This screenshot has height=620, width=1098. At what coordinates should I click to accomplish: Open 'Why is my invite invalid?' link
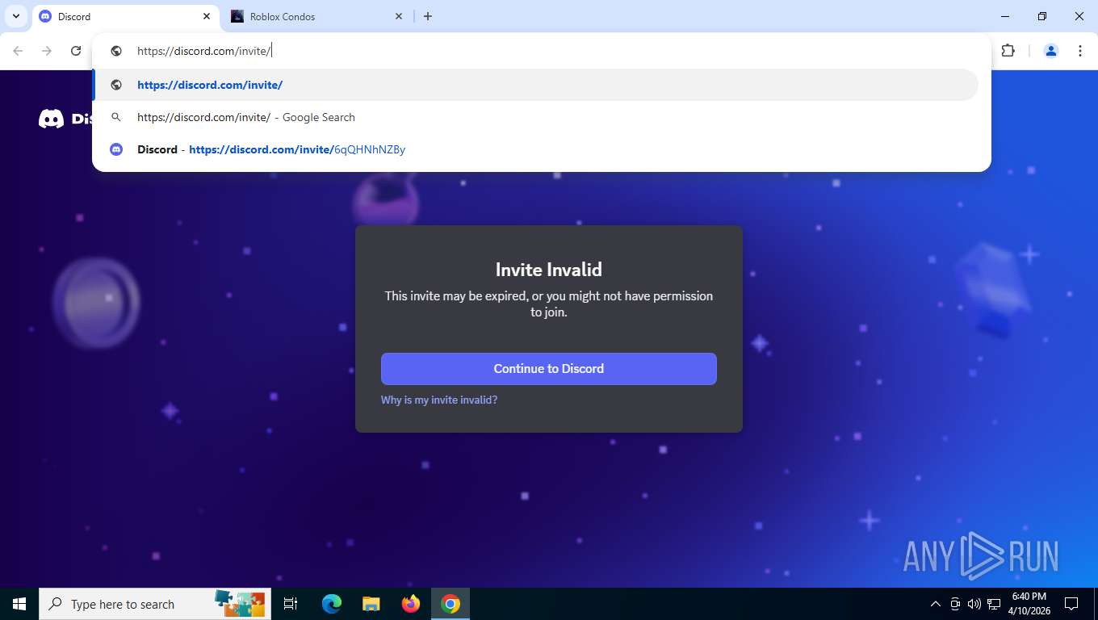coord(439,400)
